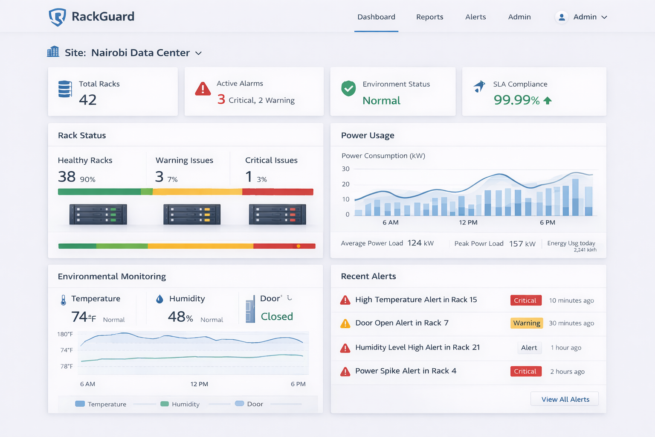Toggle the Temperature legend series

[101, 404]
